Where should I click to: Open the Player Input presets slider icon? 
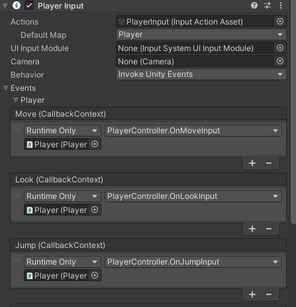[268, 5]
